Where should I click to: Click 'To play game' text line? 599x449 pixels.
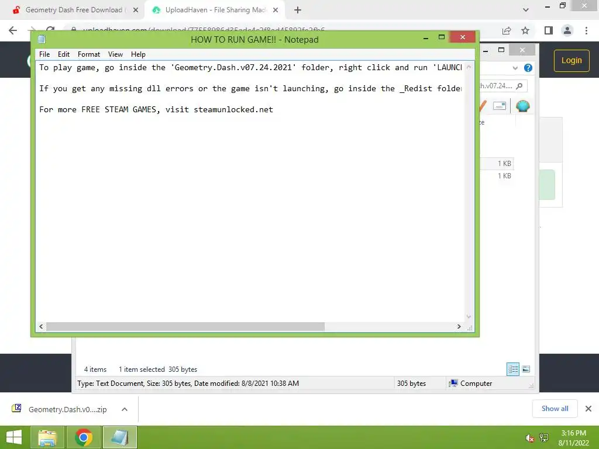click(x=250, y=68)
